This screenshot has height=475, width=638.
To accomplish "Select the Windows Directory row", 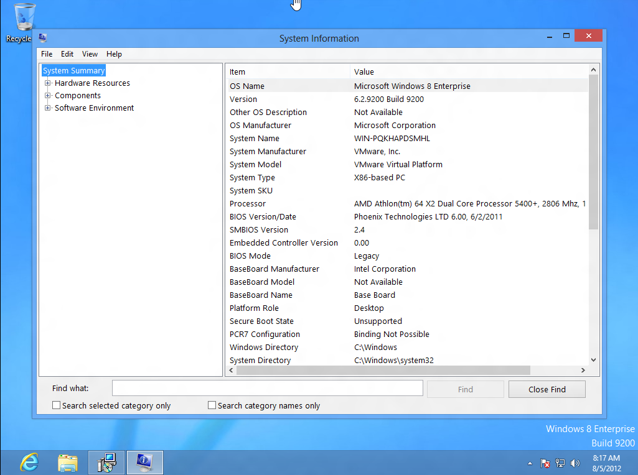I will point(407,347).
